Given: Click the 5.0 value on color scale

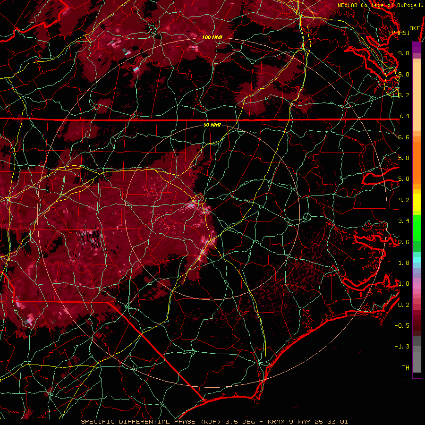Looking at the screenshot, I should tap(404, 179).
